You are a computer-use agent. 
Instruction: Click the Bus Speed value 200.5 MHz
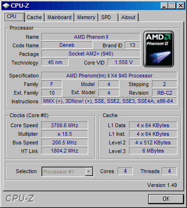click(65, 142)
